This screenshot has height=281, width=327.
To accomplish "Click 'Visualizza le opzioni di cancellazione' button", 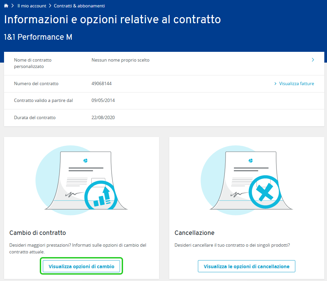I will (246, 266).
